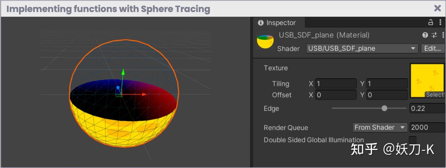Open material presets slider icon

click(x=434, y=35)
